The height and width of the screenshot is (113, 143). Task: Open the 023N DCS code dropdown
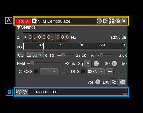click(96, 71)
